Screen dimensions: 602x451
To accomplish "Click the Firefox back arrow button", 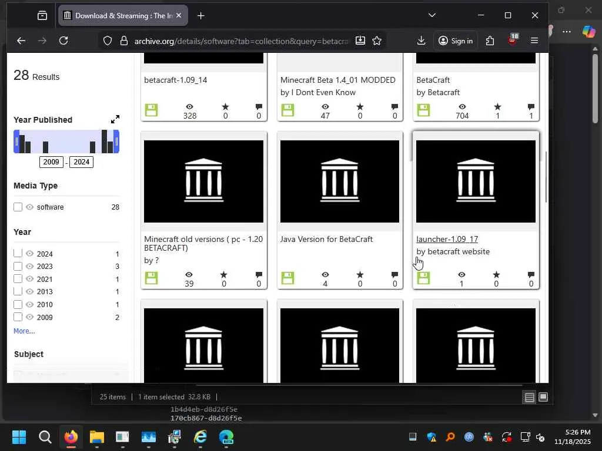I will (x=21, y=41).
